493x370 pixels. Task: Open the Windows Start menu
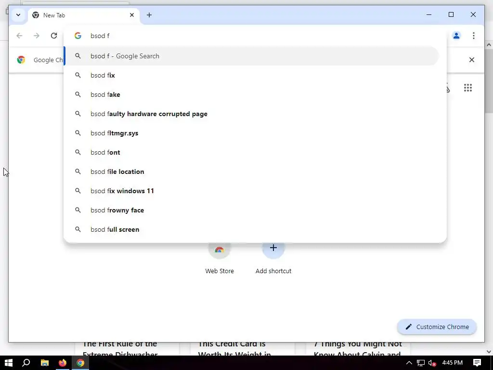coord(9,363)
